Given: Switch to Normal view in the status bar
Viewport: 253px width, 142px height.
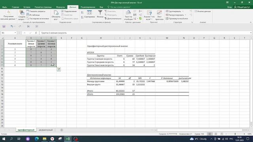Looking at the screenshot, I should tap(210, 134).
